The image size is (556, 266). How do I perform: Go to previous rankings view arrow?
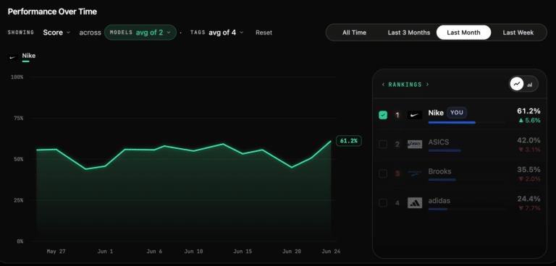click(383, 85)
